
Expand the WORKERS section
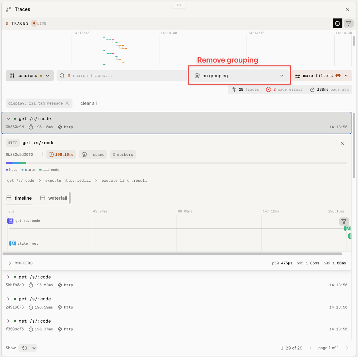pos(10,263)
